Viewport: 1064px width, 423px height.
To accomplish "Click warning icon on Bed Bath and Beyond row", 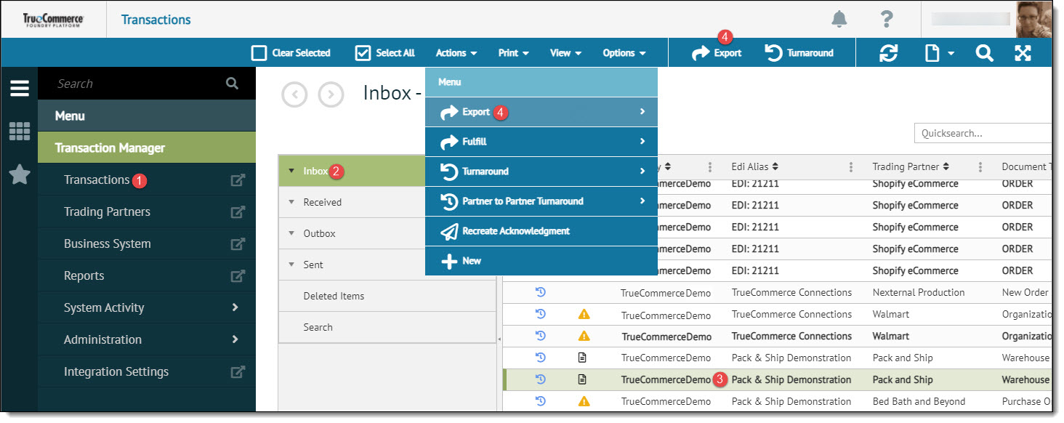I will point(584,401).
